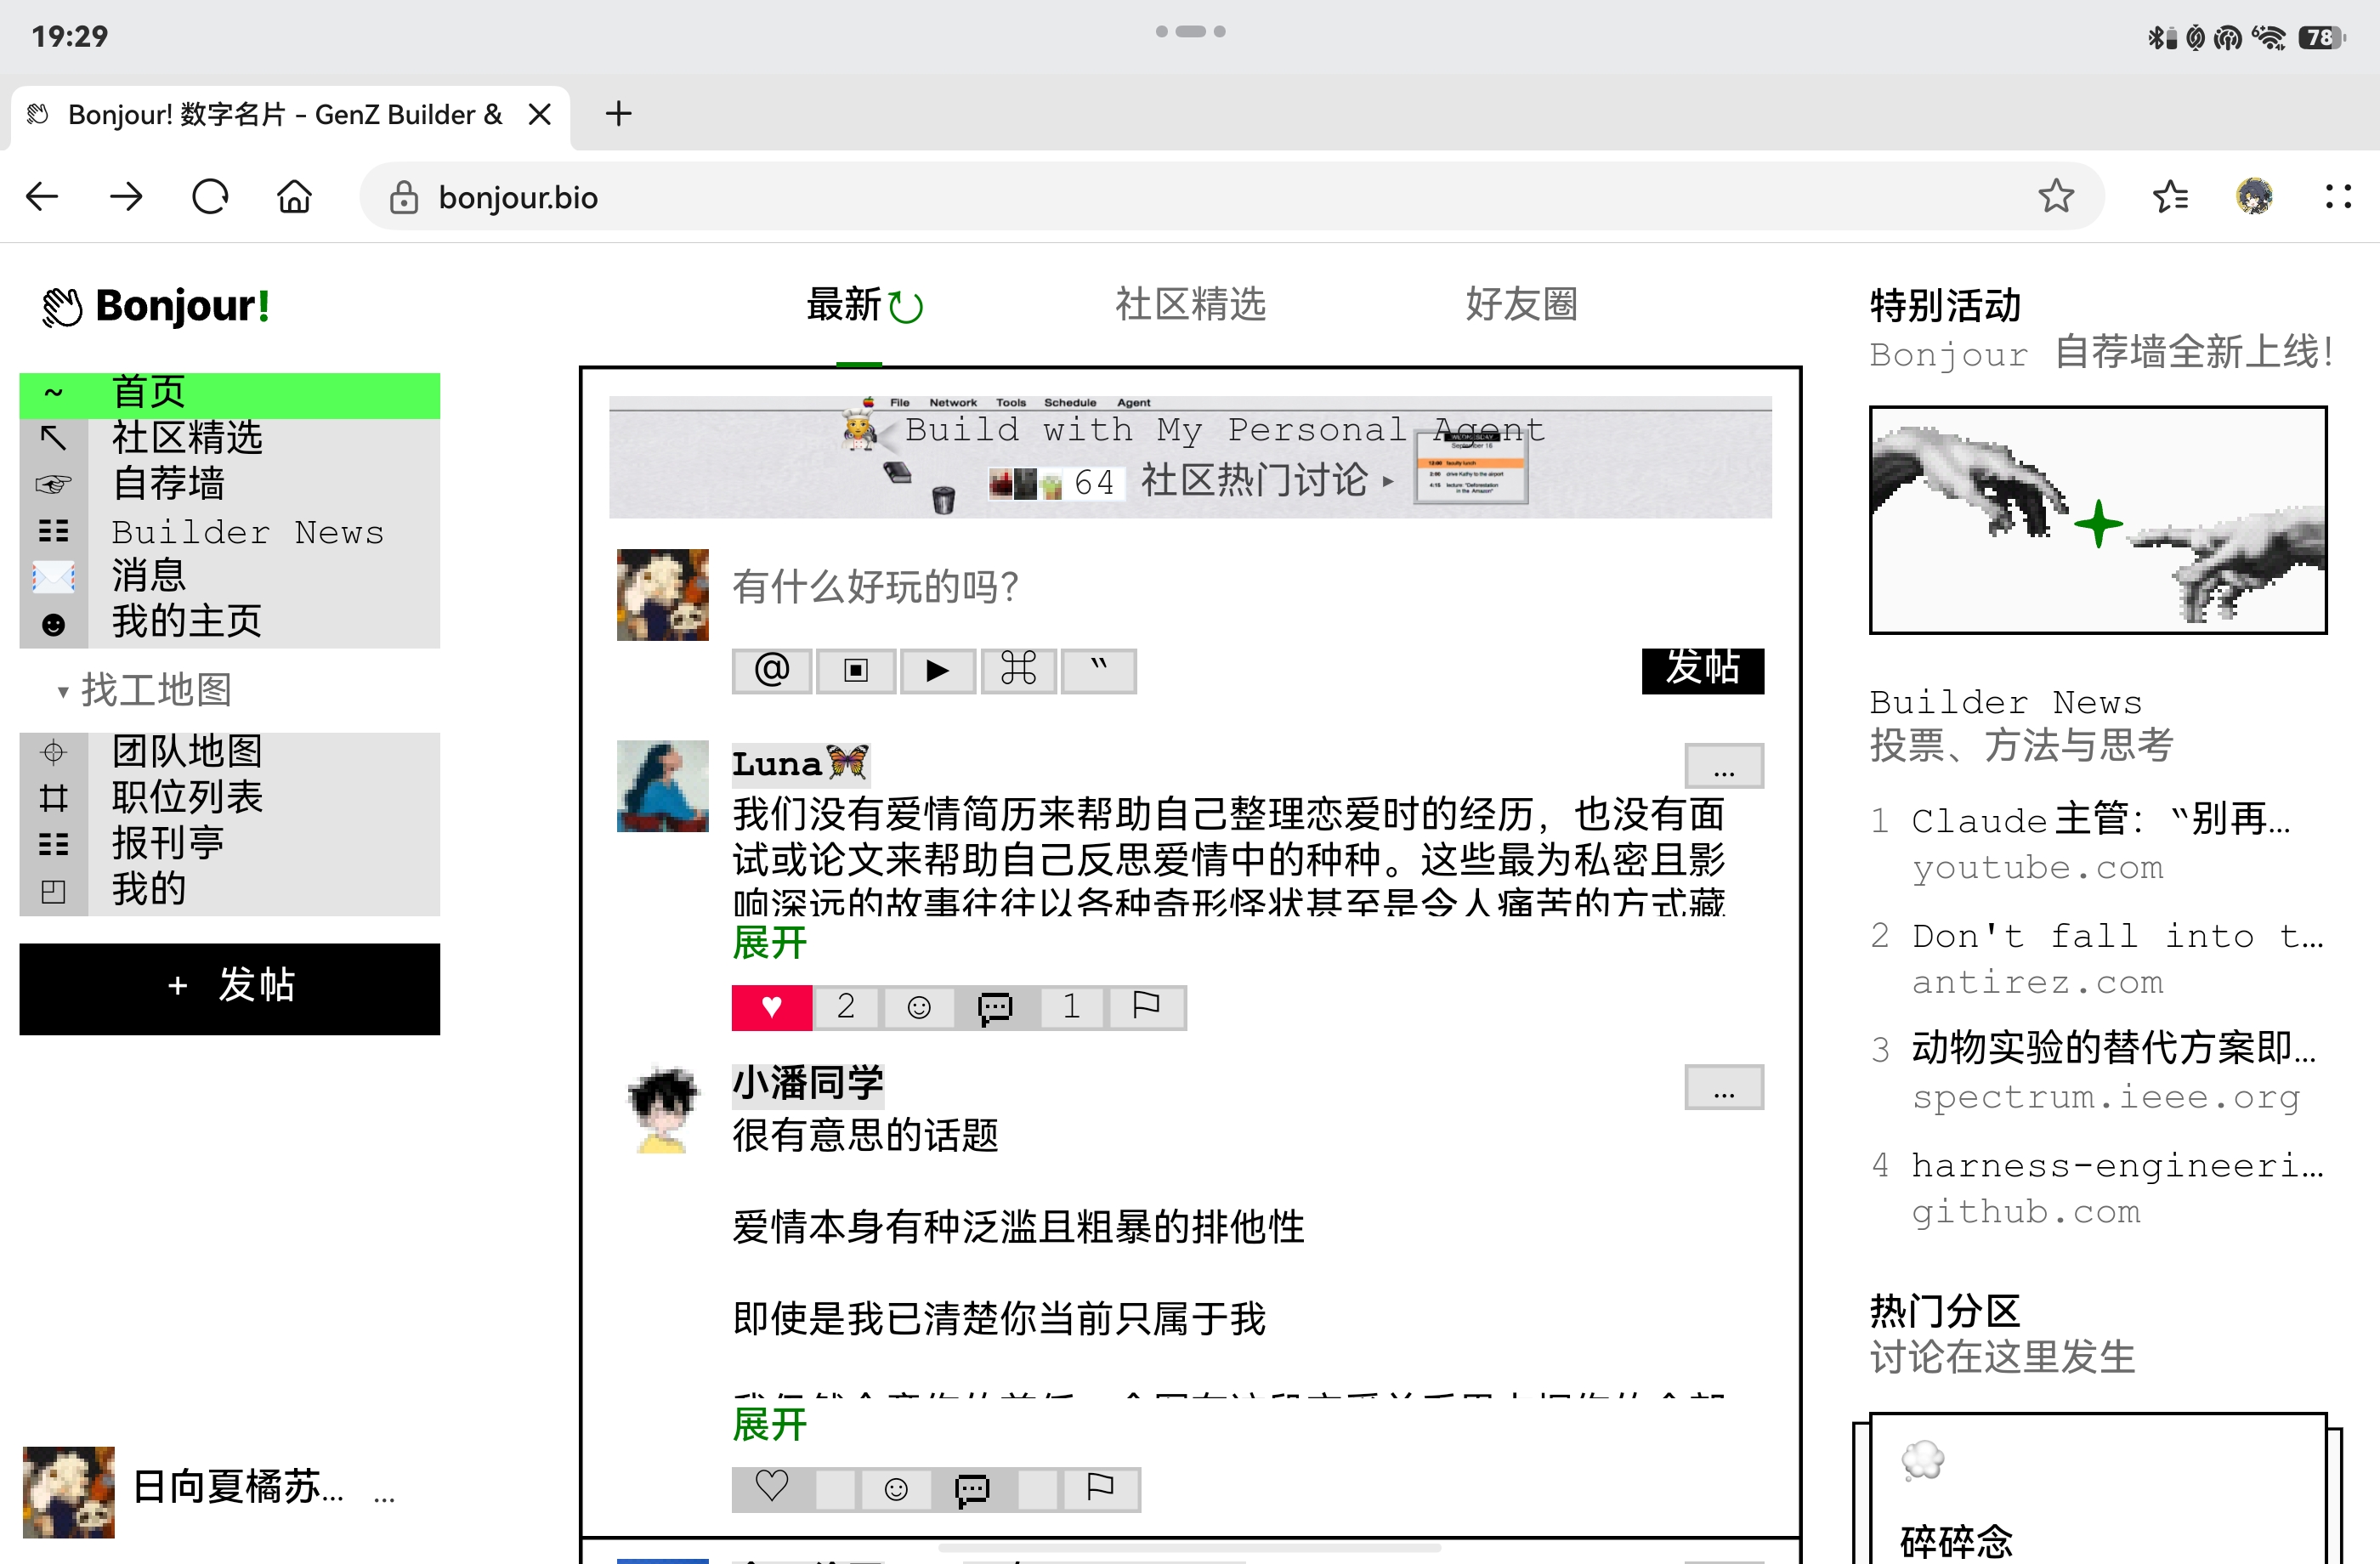Switch to the 社区精选 tab
The height and width of the screenshot is (1564, 2380).
[1190, 304]
